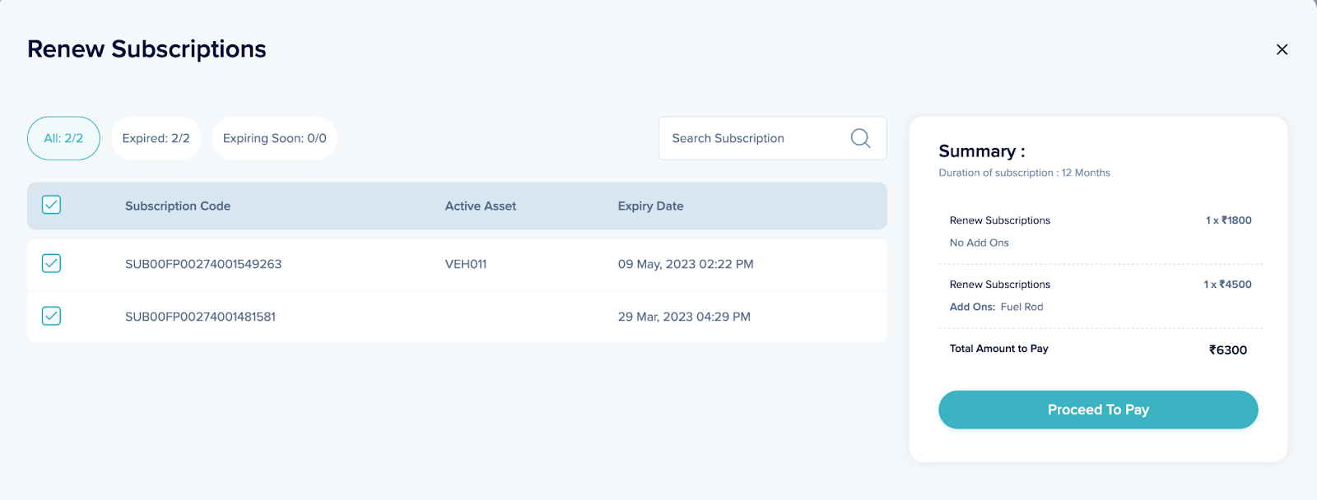Click the Expiry Date column header
The height and width of the screenshot is (500, 1317).
(x=650, y=206)
